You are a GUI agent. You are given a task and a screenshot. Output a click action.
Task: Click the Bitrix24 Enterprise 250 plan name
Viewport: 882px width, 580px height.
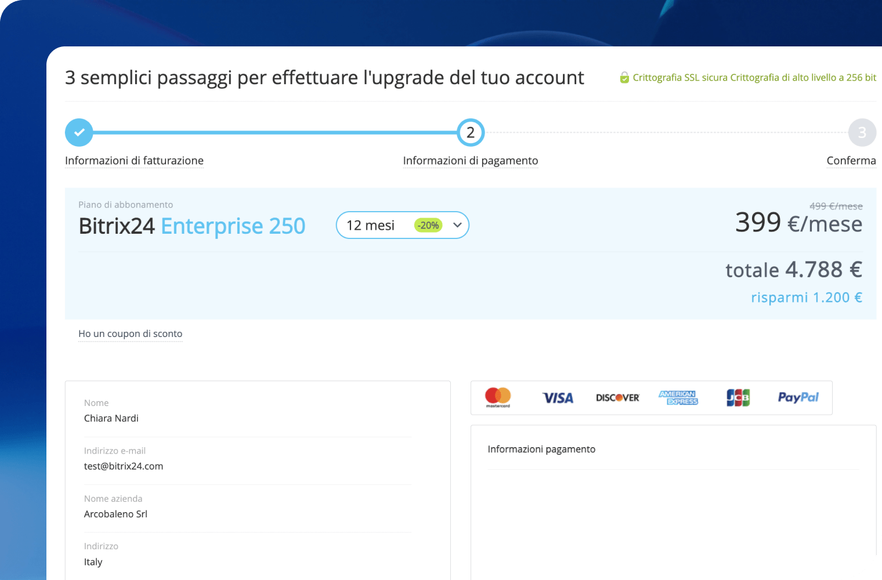pos(192,226)
